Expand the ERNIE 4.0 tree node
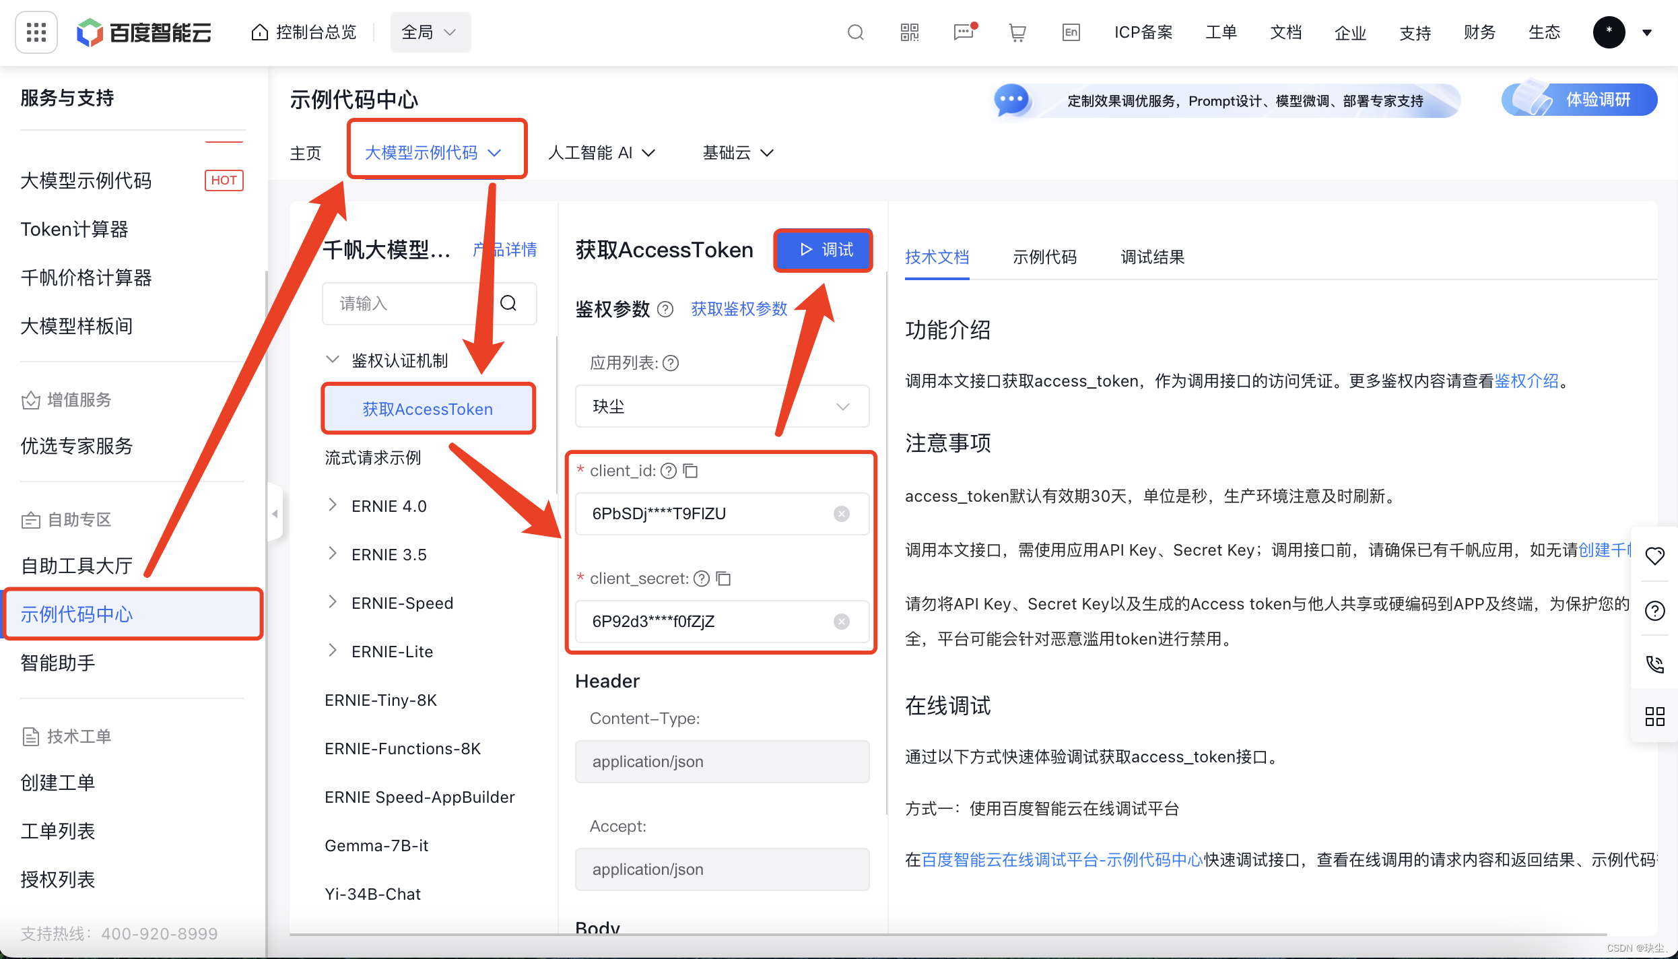The width and height of the screenshot is (1678, 959). 333,505
